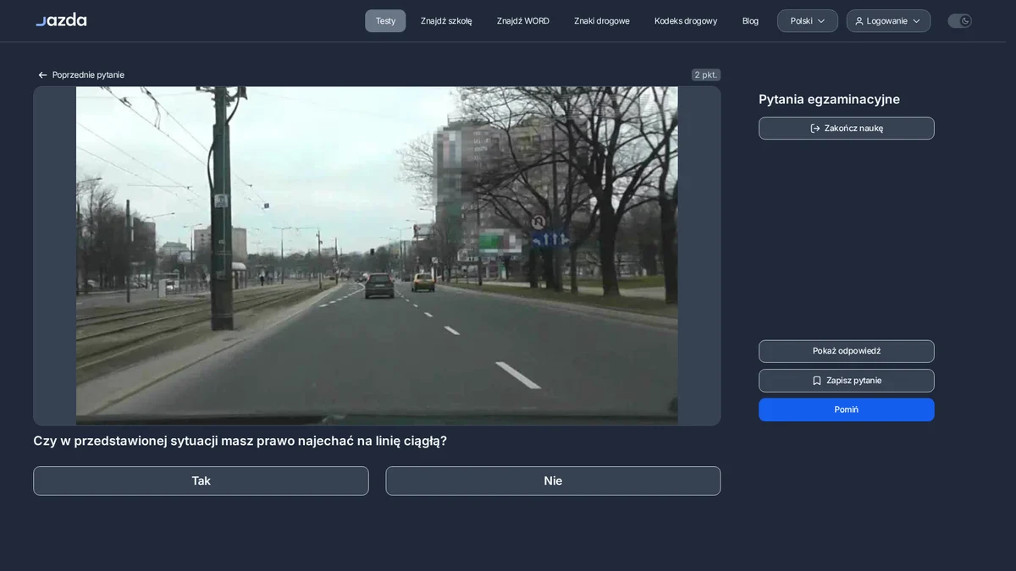Image resolution: width=1016 pixels, height=571 pixels.
Task: Visit the Blog link
Action: [750, 21]
